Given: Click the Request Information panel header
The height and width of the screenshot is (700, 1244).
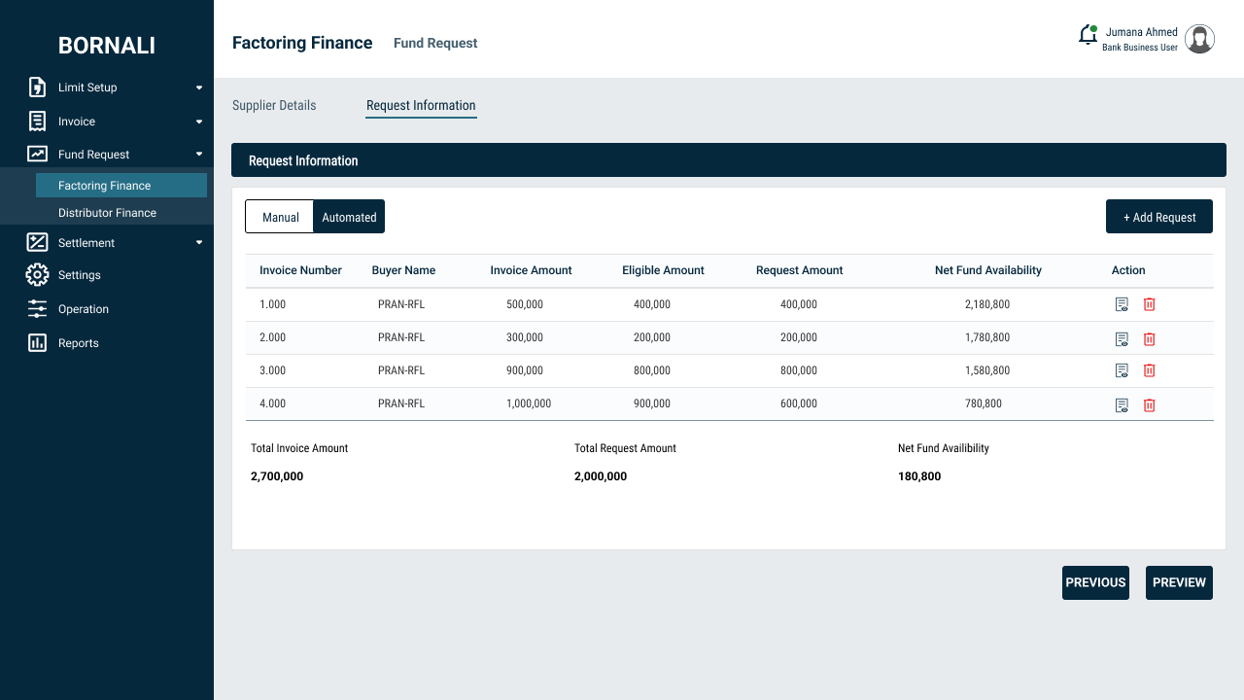Looking at the screenshot, I should (729, 160).
